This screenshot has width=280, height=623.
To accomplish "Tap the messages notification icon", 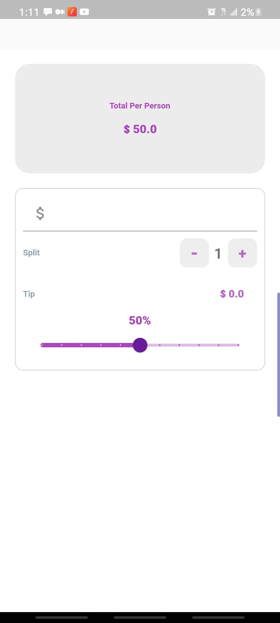I will pyautogui.click(x=47, y=12).
